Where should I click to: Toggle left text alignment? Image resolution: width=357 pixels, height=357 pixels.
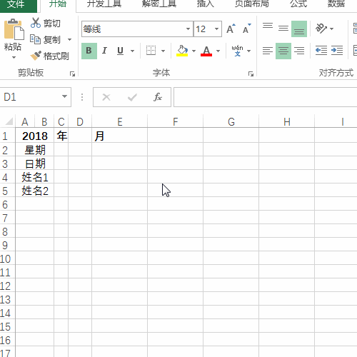pyautogui.click(x=268, y=51)
